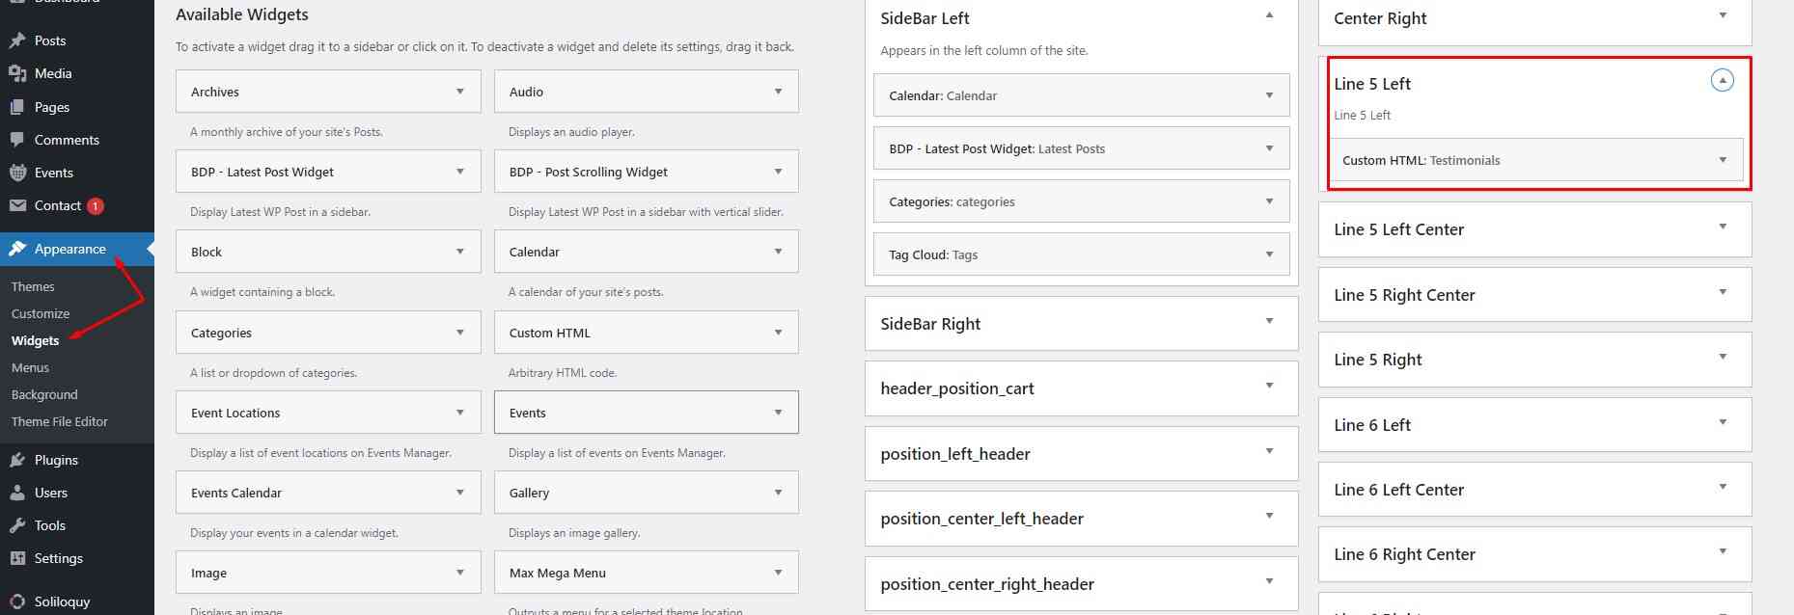Screen dimensions: 1794x615
Task: Expand the Line 6 Left Center area
Action: coord(1723,487)
